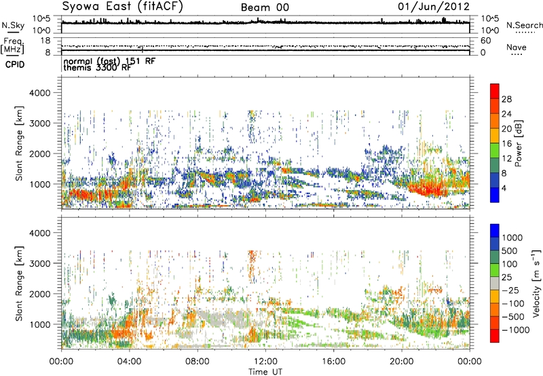
Task: Click the '500' label on Velocity colorbar
Action: 511,251
